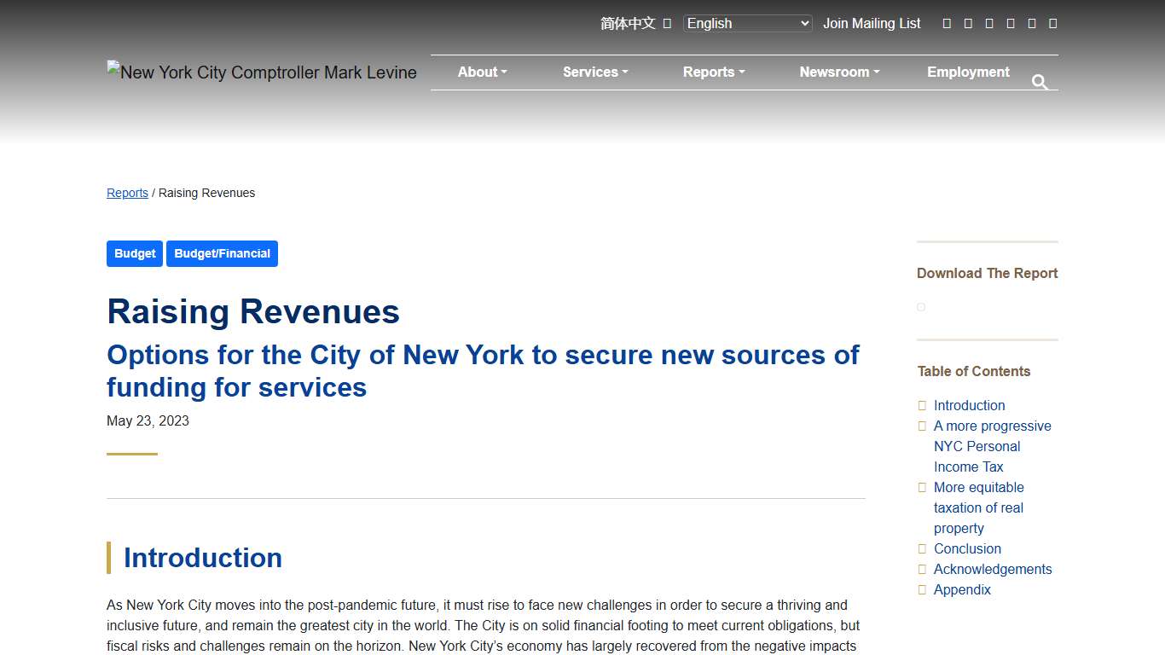The width and height of the screenshot is (1165, 655).
Task: Open the search magnifying glass icon
Action: pos(1040,82)
